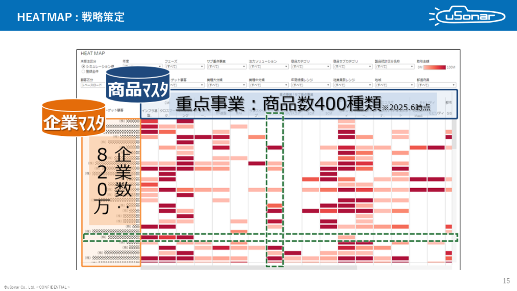Open the 業種大分類 filter dropdown
The height and width of the screenshot is (291, 517).
coord(226,85)
